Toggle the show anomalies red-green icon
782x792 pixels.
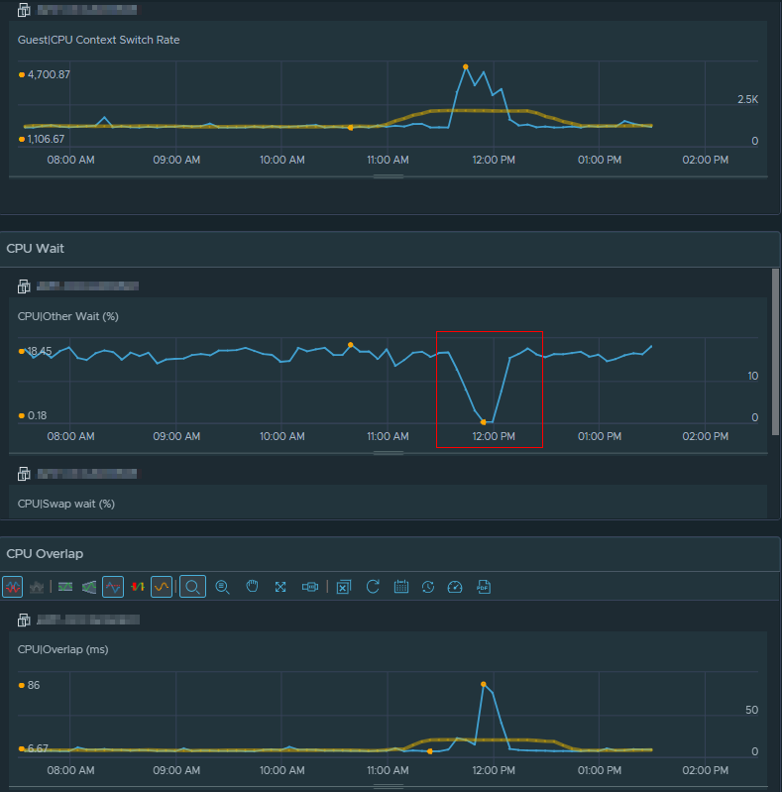coord(138,587)
